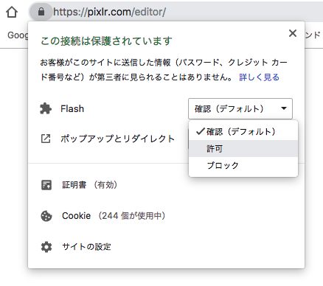The height and width of the screenshot is (286, 323).
Task: Click the サイトの設定 gear icon
Action: pos(46,247)
